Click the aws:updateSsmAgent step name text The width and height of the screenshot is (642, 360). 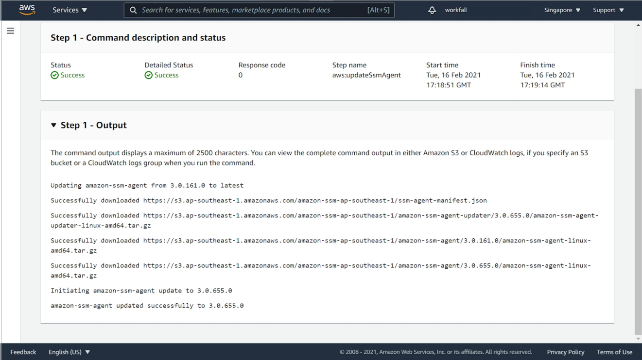[x=366, y=75]
